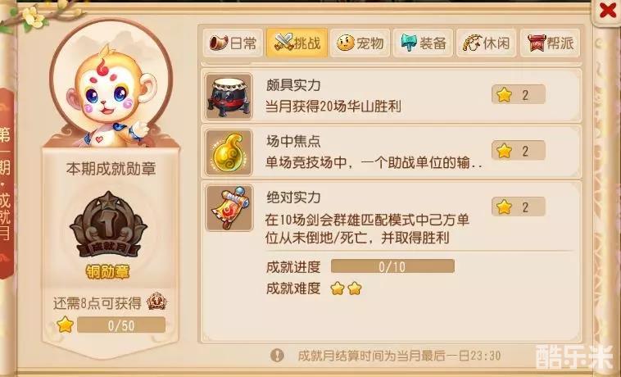Select the 挑战 tab
Image resolution: width=621 pixels, height=377 pixels.
(297, 43)
